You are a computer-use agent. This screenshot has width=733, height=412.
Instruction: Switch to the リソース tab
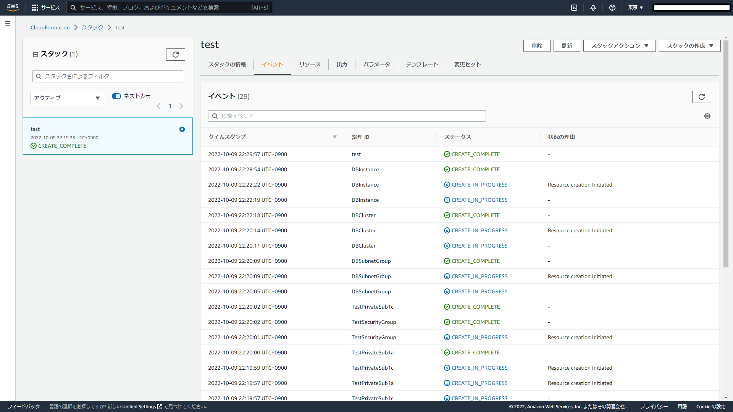click(x=310, y=64)
